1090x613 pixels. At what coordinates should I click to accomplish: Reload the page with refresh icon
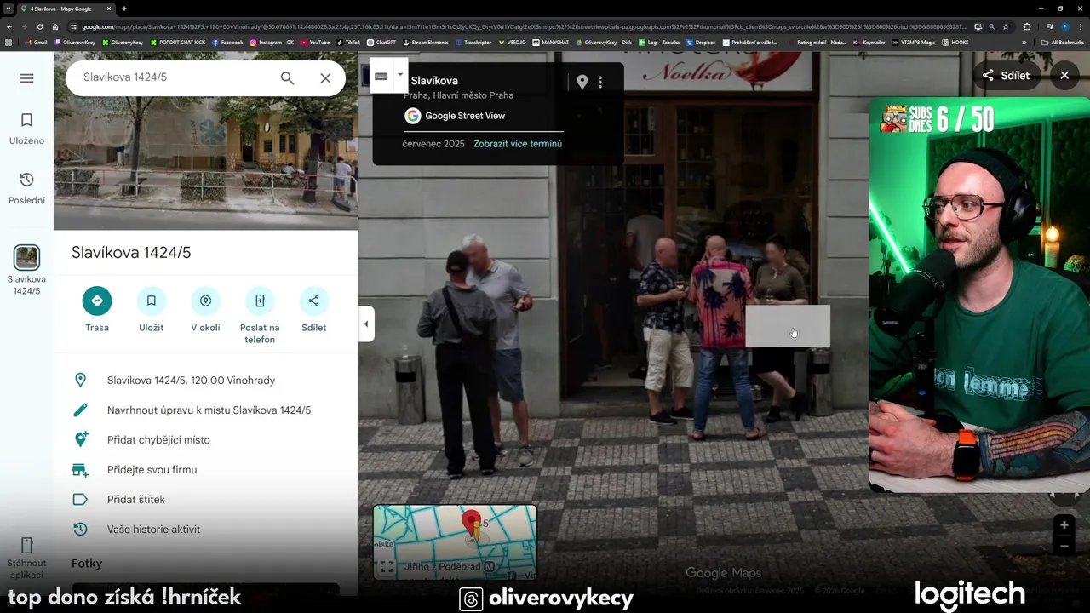(x=39, y=26)
